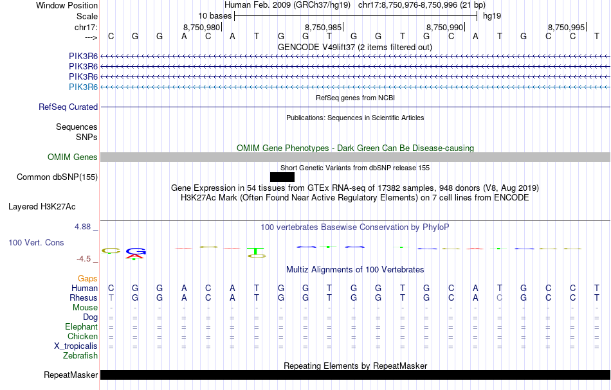The height and width of the screenshot is (390, 611).
Task: Select the first PIK3R6 dark-blue transcript label
Action: pyautogui.click(x=83, y=57)
